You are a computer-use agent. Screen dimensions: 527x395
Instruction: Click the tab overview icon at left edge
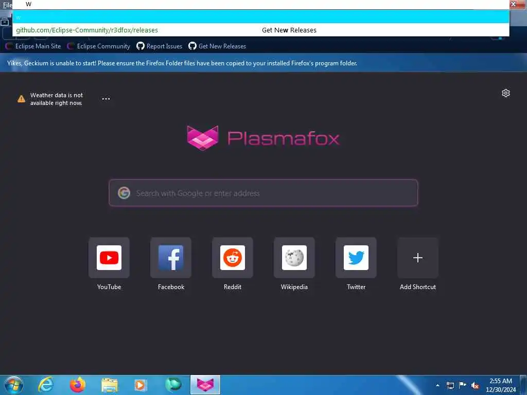(5, 23)
